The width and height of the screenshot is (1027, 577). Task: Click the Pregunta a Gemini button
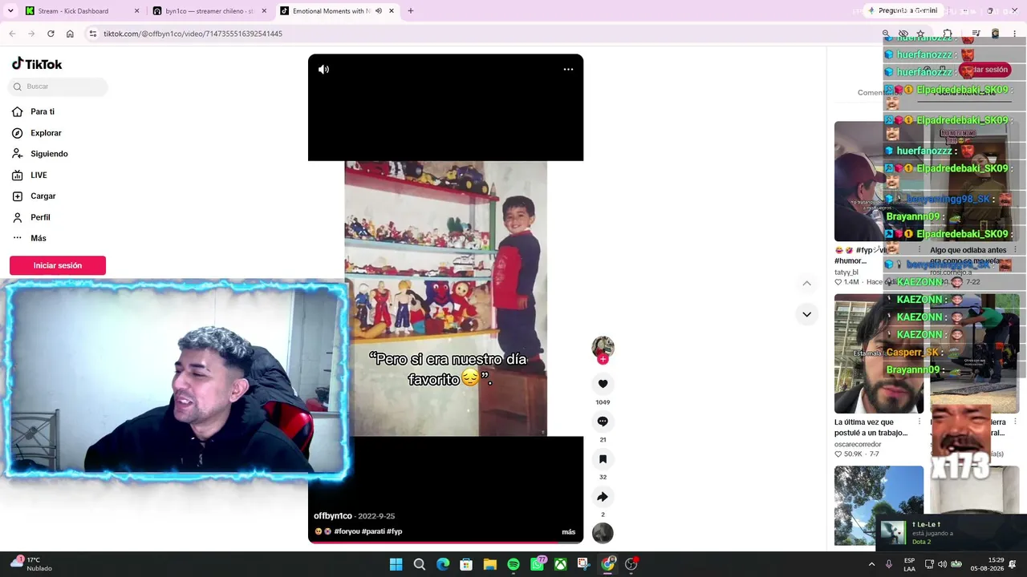[x=902, y=11]
